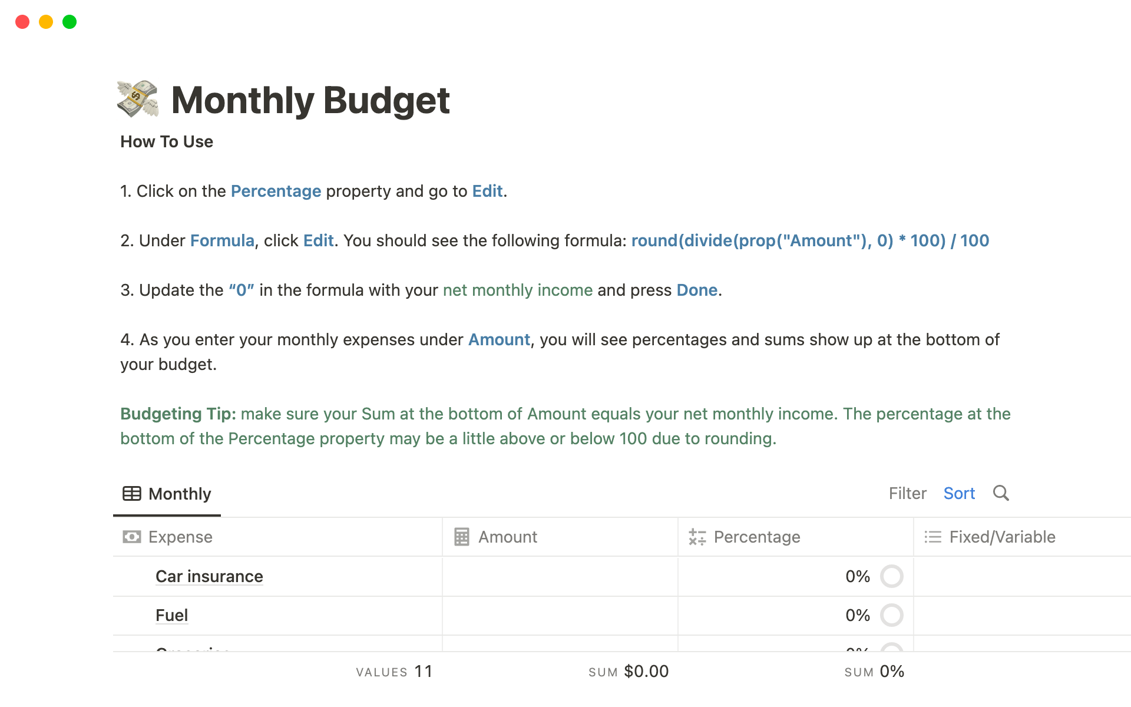Click the Expense column money icon
The height and width of the screenshot is (707, 1131).
tap(131, 537)
